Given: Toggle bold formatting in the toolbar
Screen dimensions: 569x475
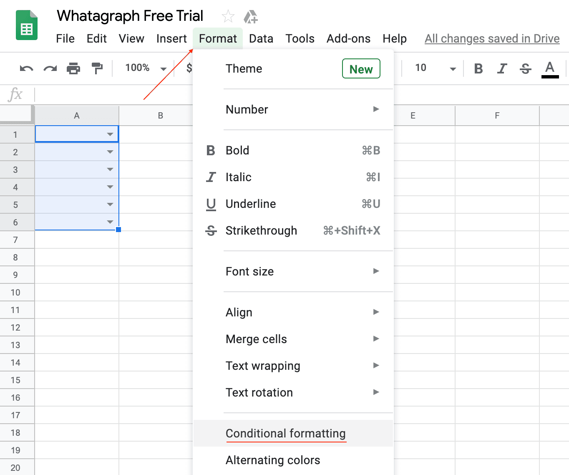Looking at the screenshot, I should tap(478, 68).
